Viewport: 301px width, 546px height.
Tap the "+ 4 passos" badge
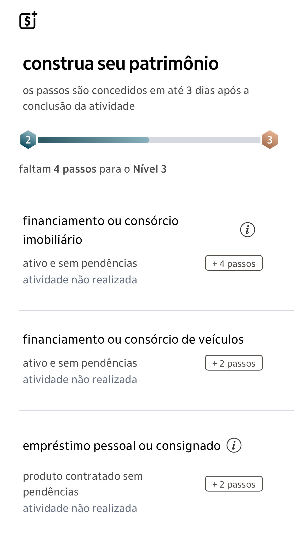point(234,263)
